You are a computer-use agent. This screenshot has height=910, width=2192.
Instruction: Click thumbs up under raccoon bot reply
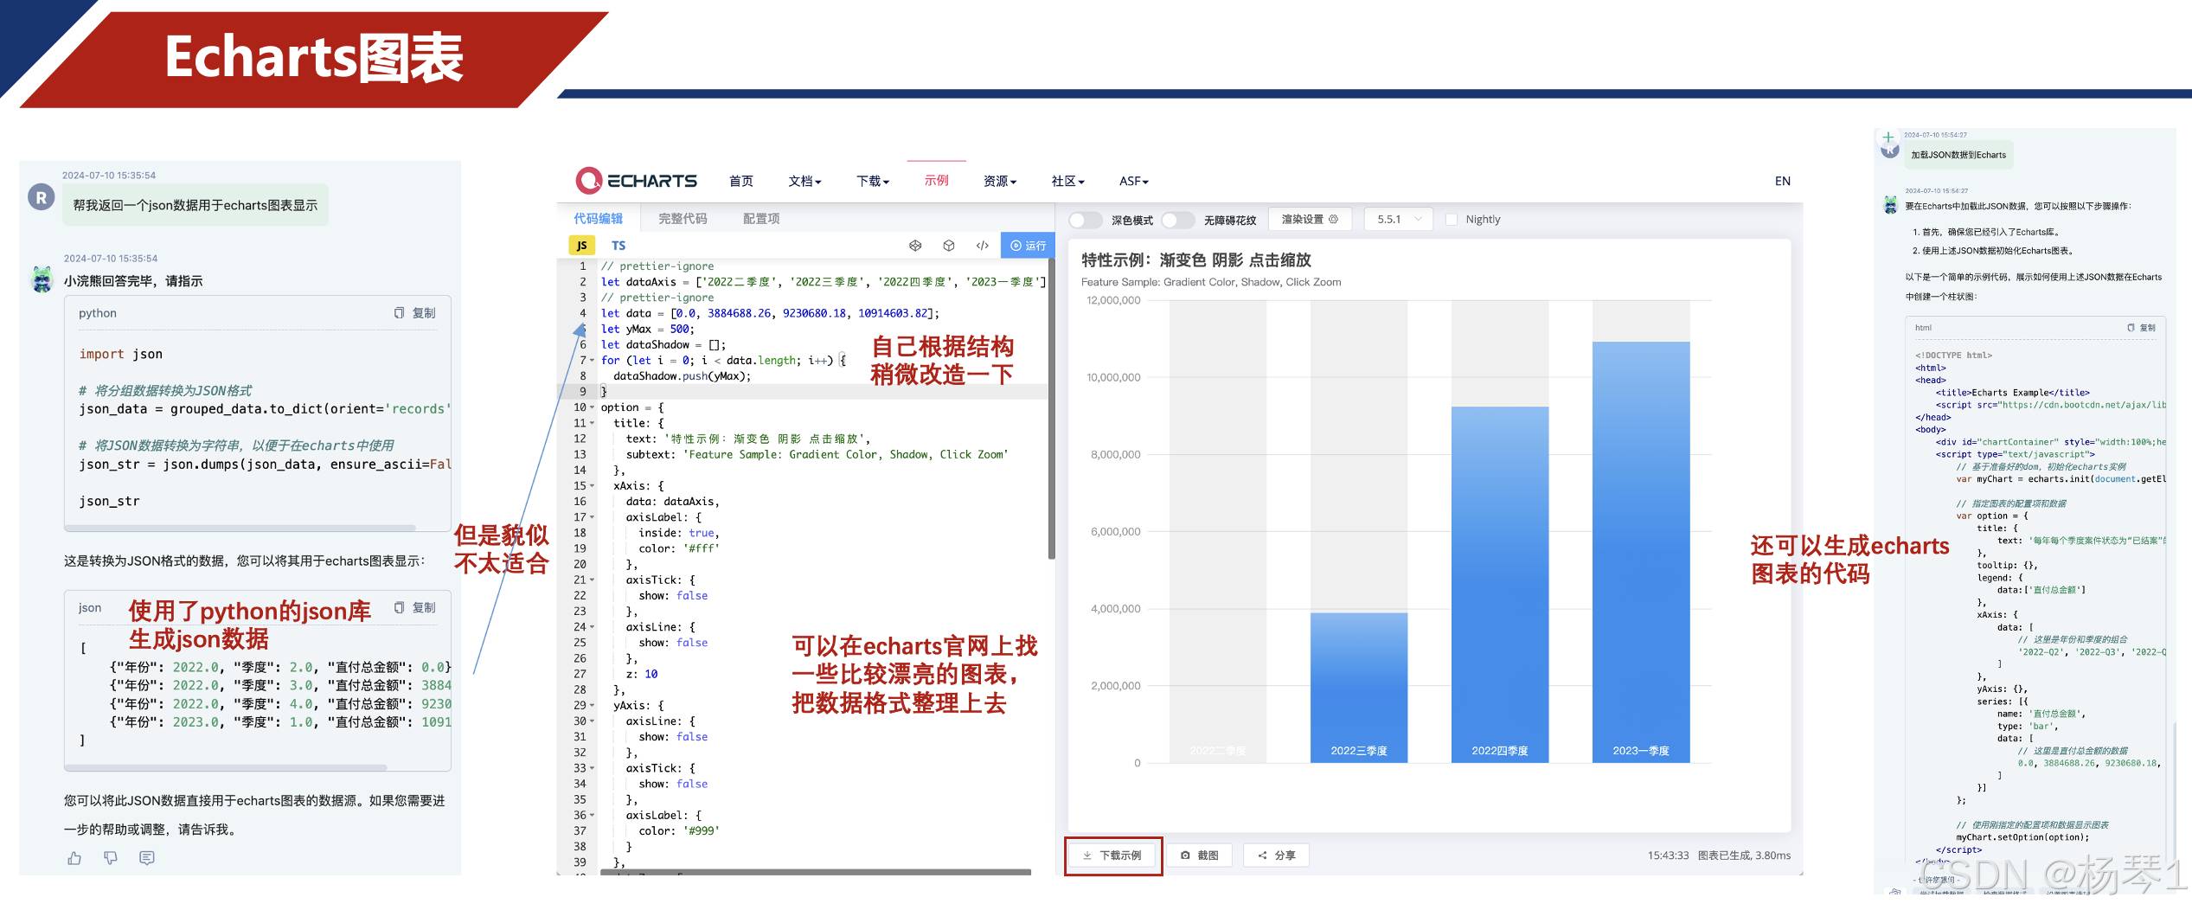click(74, 858)
